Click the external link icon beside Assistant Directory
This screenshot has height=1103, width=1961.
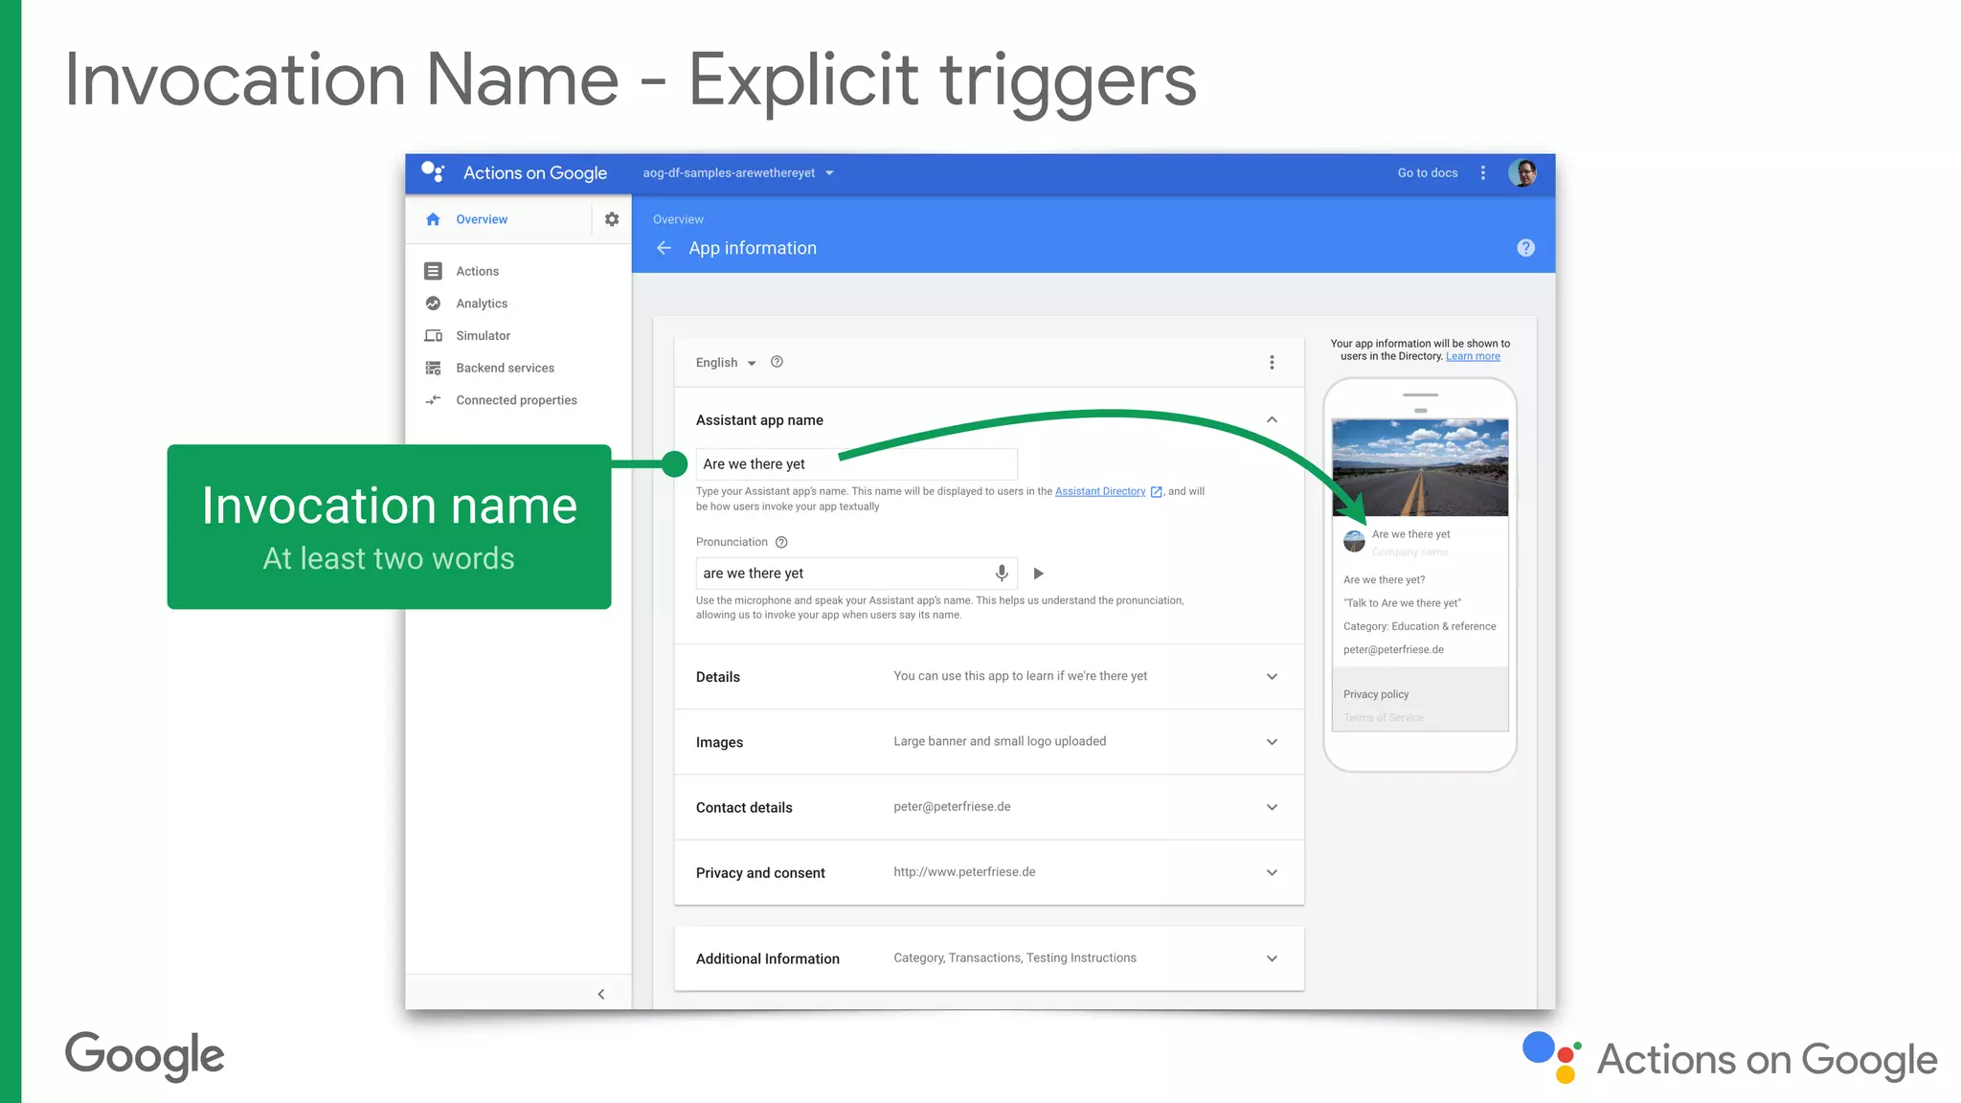[x=1156, y=492]
